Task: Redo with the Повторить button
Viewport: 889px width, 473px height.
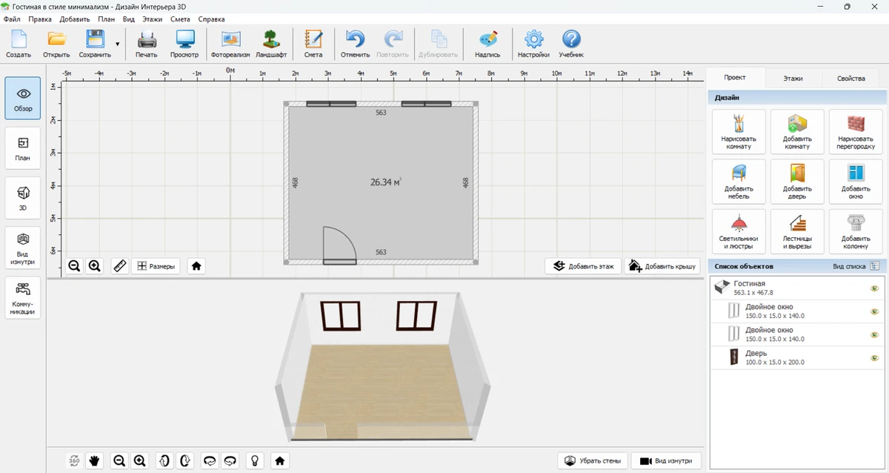Action: tap(393, 44)
